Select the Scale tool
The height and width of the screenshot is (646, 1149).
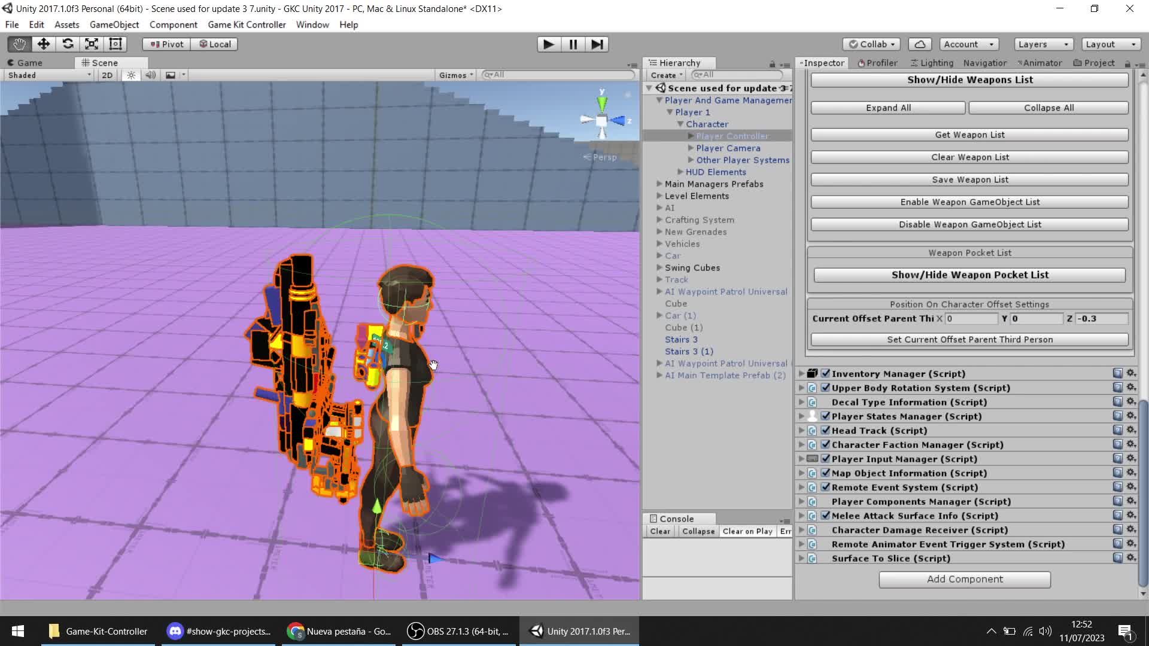pyautogui.click(x=92, y=44)
